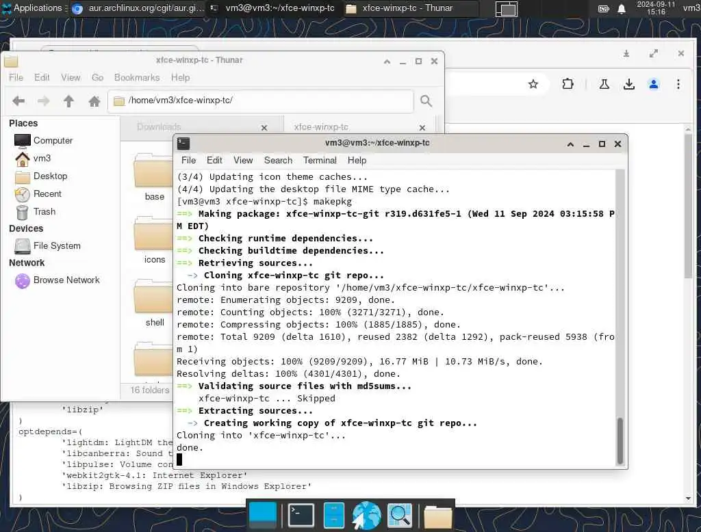Click battery indicator in top panel
Image resolution: width=701 pixels, height=532 pixels.
point(604,8)
